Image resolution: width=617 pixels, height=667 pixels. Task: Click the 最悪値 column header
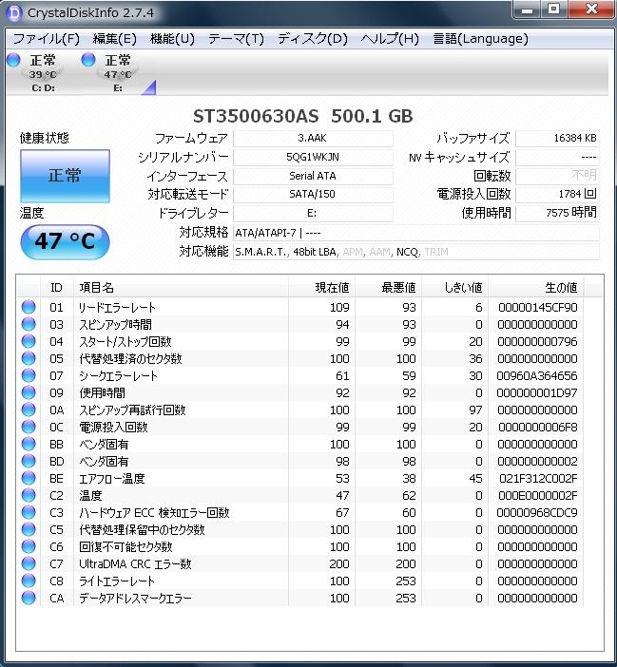click(389, 288)
